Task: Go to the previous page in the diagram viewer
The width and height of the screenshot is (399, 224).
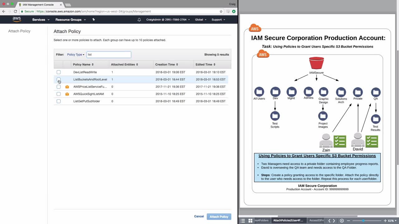Action: pos(329,221)
